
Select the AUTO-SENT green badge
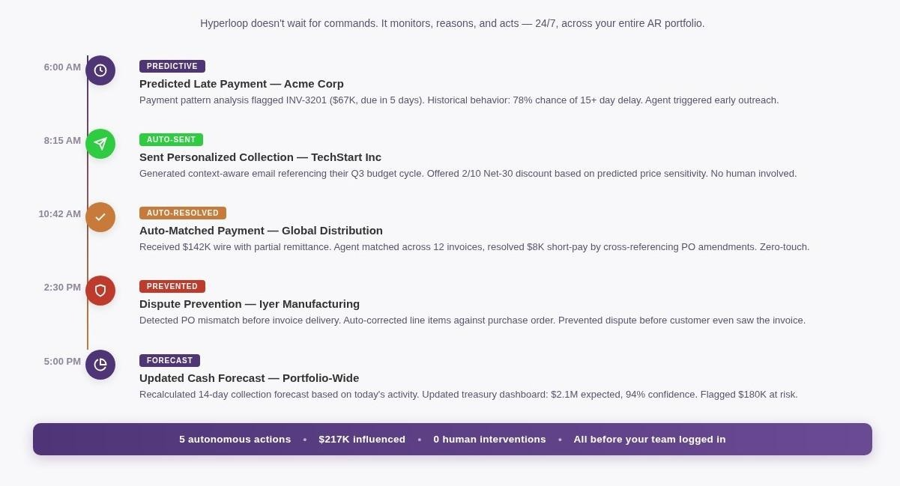click(171, 139)
